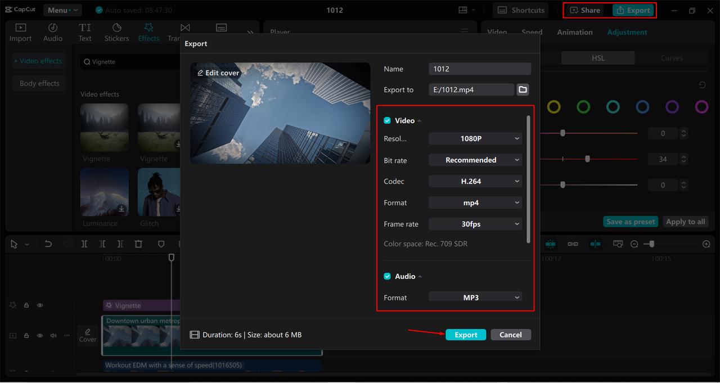
Task: Zoom in the timeline with plus magnifier
Action: click(x=706, y=244)
